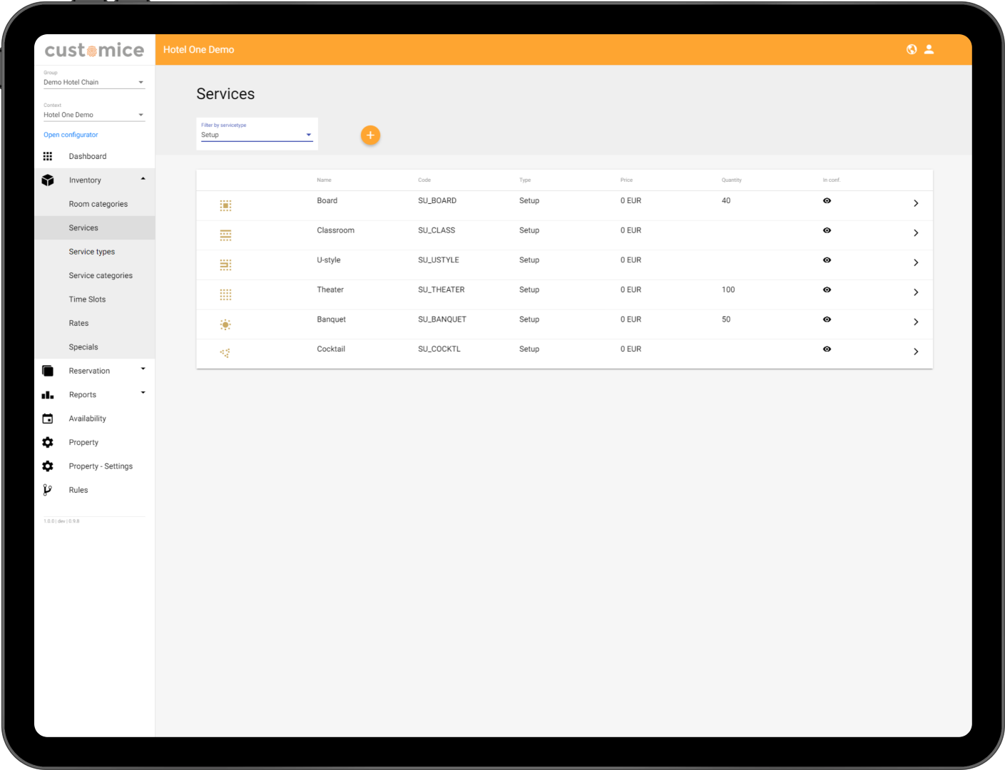Open the Demo Hotel Chain group dropdown
This screenshot has width=1005, height=770.
click(93, 83)
